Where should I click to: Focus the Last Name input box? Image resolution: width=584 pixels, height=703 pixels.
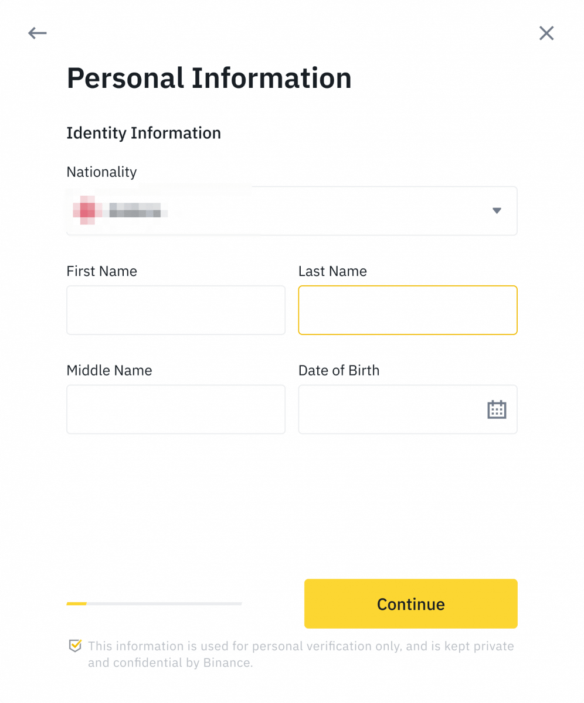click(x=408, y=310)
